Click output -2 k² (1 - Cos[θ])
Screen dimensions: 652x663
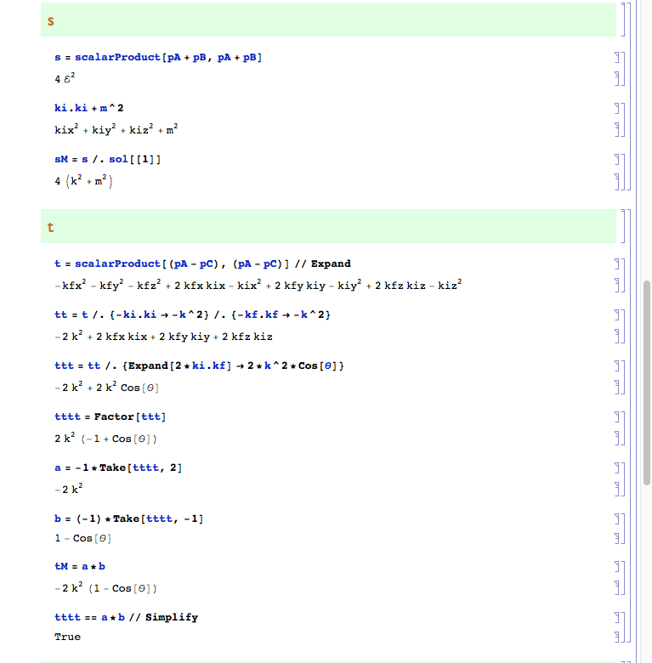105,587
